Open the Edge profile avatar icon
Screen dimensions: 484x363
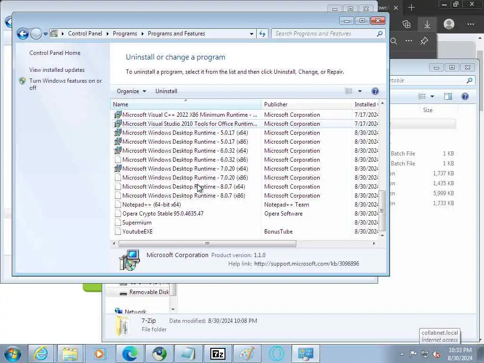[x=449, y=24]
